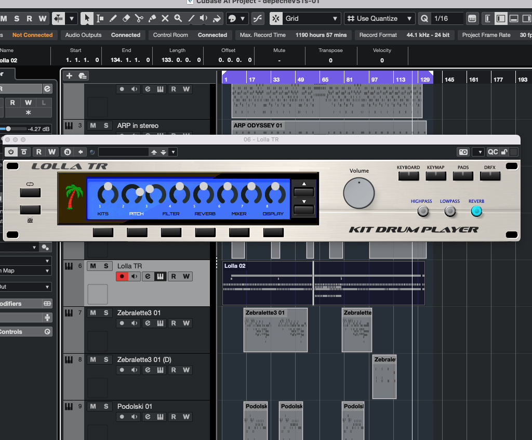Click the HIGHPASS knob

(423, 211)
